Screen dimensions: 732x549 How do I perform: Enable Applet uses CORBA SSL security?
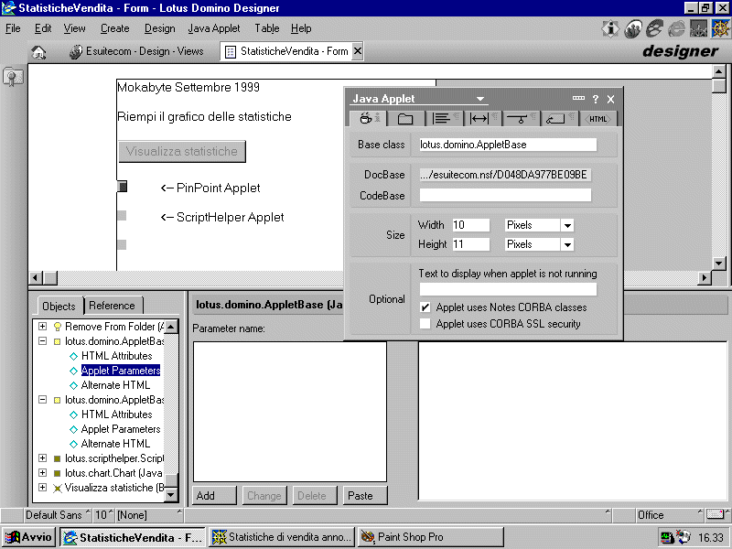coord(425,324)
